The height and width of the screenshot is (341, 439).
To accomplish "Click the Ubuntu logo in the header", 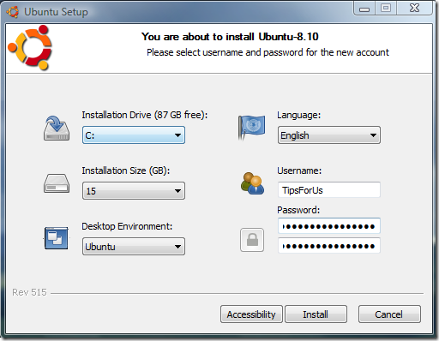I will [x=30, y=47].
